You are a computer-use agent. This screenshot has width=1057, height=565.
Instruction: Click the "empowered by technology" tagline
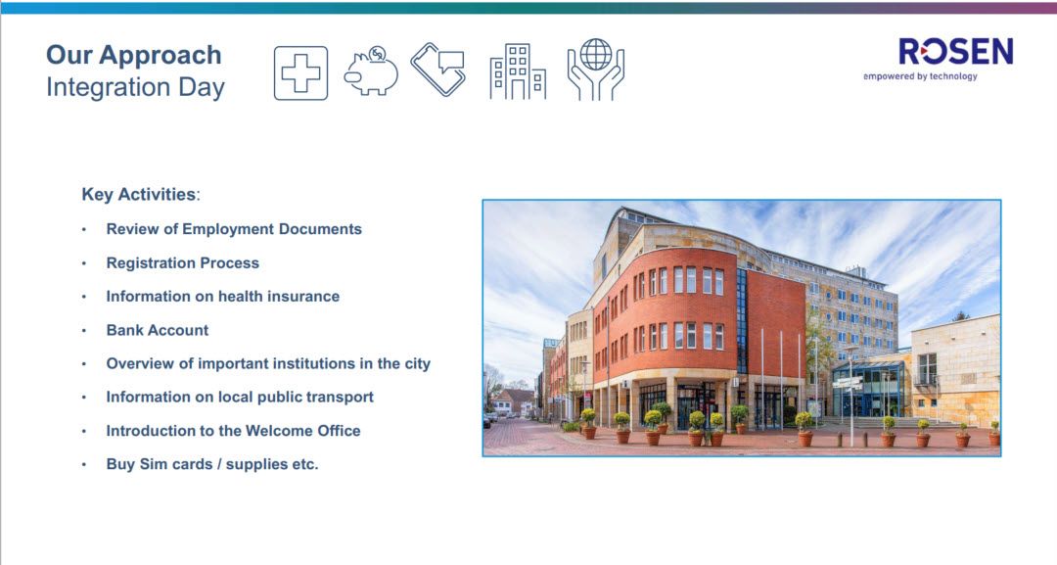pyautogui.click(x=920, y=76)
